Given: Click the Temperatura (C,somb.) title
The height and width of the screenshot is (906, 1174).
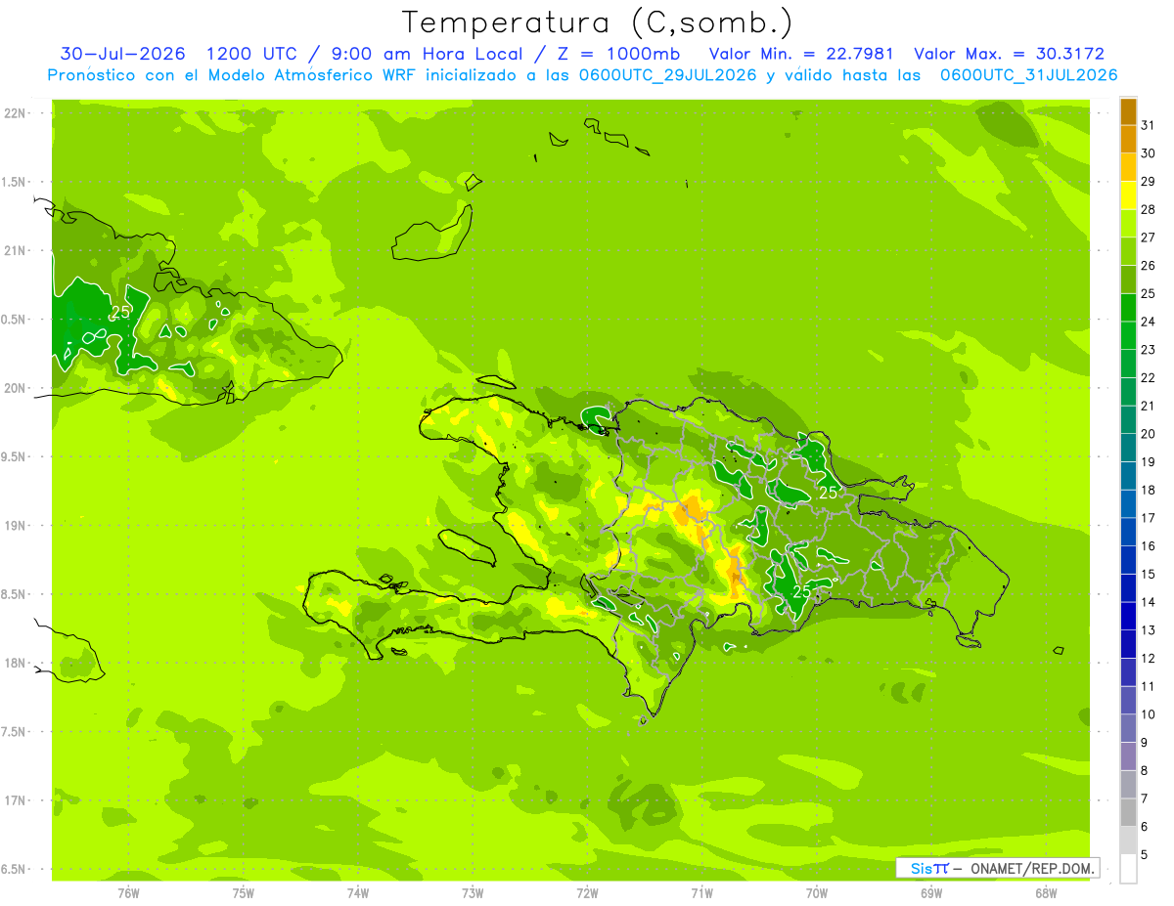Looking at the screenshot, I should click(597, 22).
